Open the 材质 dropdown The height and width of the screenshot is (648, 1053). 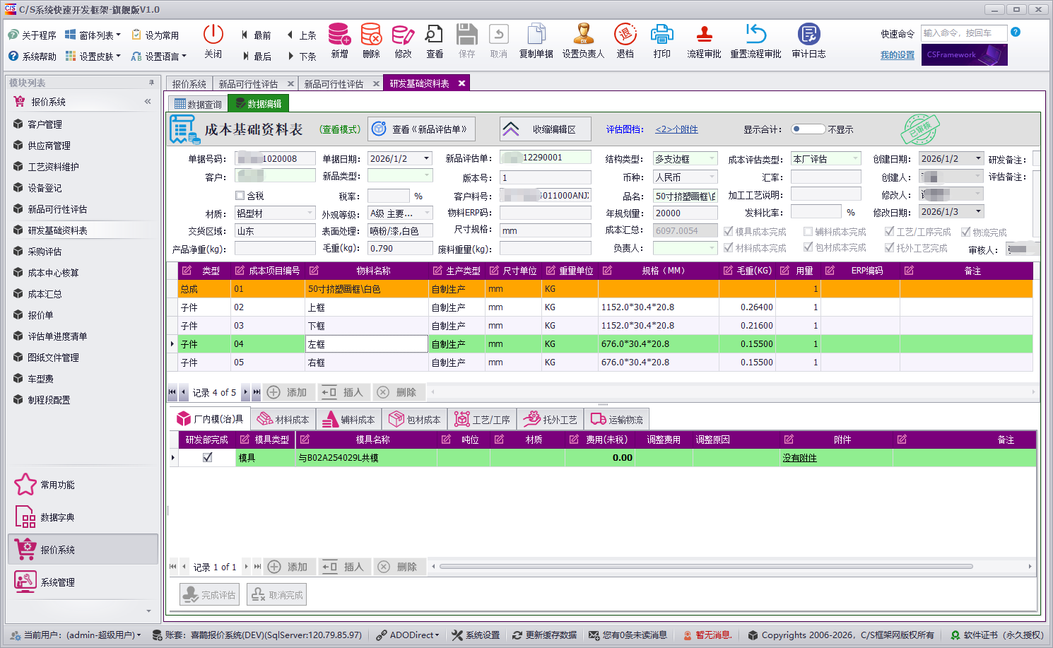click(x=310, y=213)
